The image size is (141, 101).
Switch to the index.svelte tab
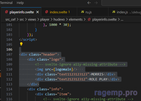tap(59, 12)
